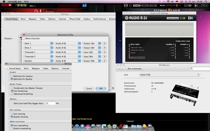Select Fast resizing option
This screenshot has width=210, height=131.
coord(12,114)
